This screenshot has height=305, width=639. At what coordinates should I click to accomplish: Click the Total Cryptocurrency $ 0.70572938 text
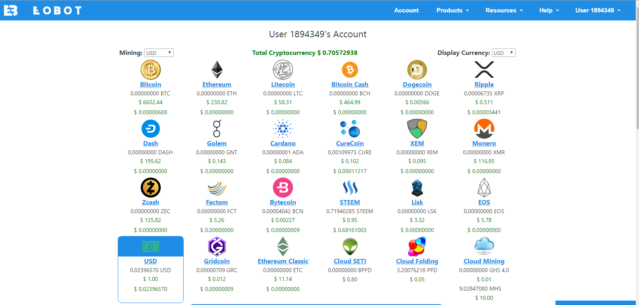[x=305, y=53]
